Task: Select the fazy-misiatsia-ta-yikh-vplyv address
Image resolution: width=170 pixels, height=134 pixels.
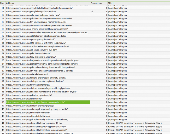Action: click(x=31, y=57)
